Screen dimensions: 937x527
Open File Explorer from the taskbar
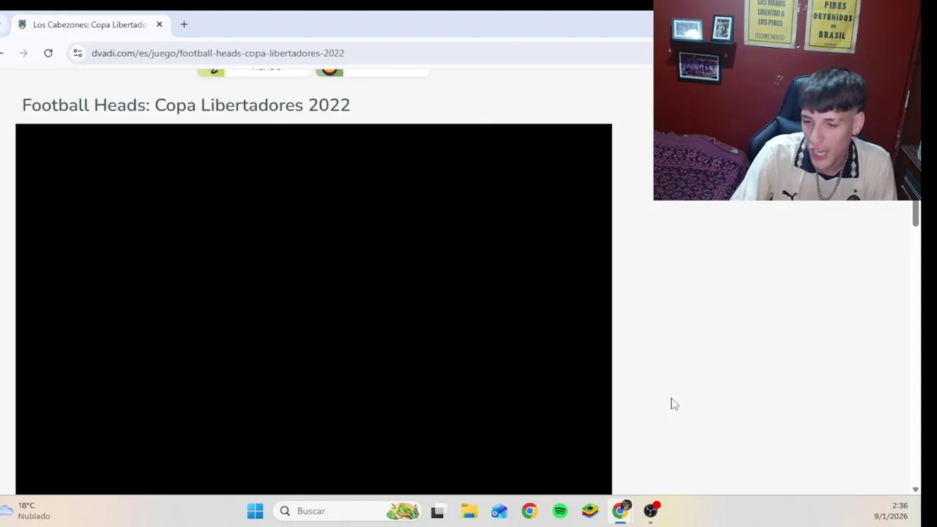tap(468, 511)
